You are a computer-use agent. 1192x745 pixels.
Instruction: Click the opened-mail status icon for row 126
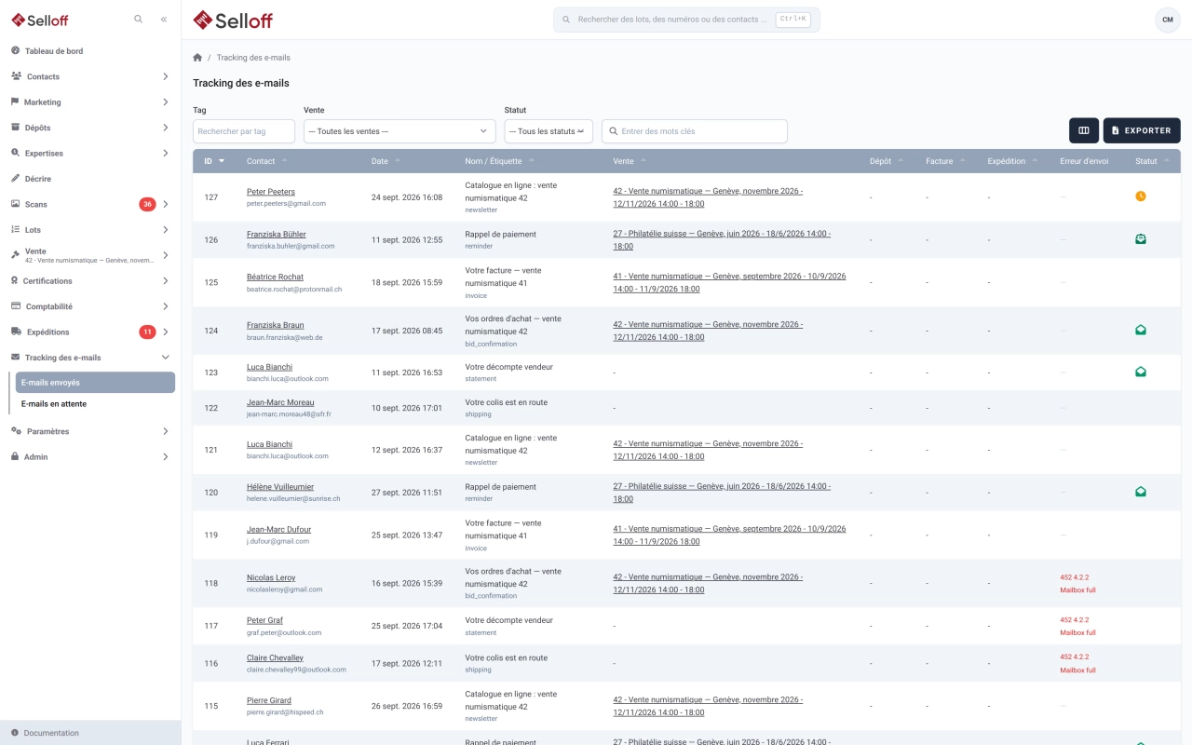[1141, 239]
